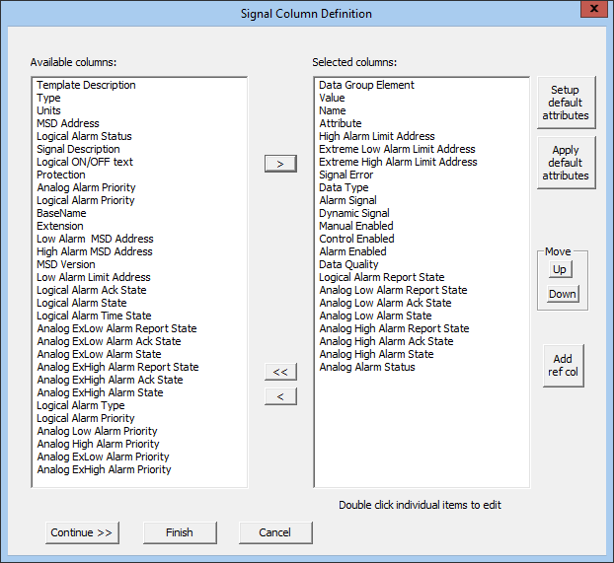
Task: Select Analog ExLow Alarm Report State
Action: [x=116, y=328]
